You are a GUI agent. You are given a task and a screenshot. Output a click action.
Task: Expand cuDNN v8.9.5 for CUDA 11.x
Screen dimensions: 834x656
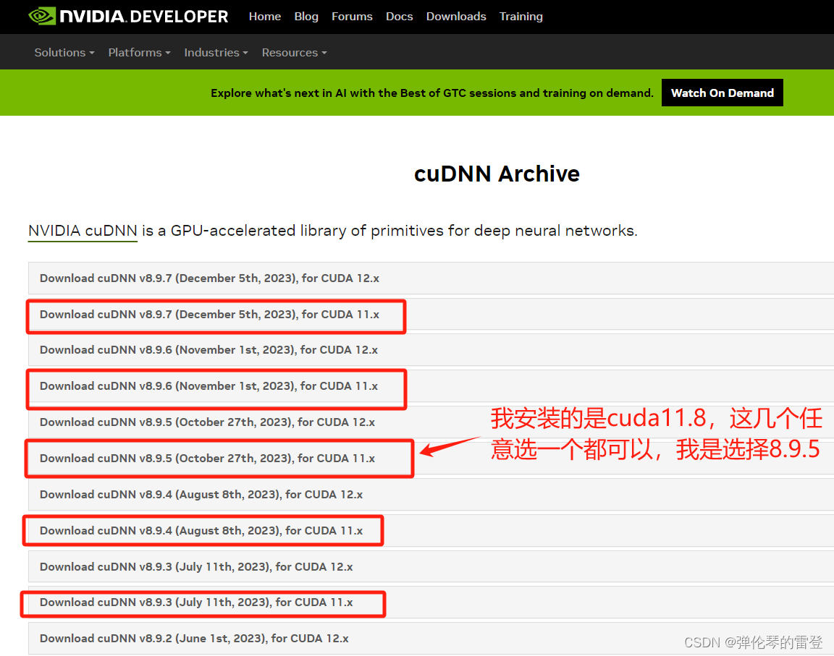click(431, 459)
